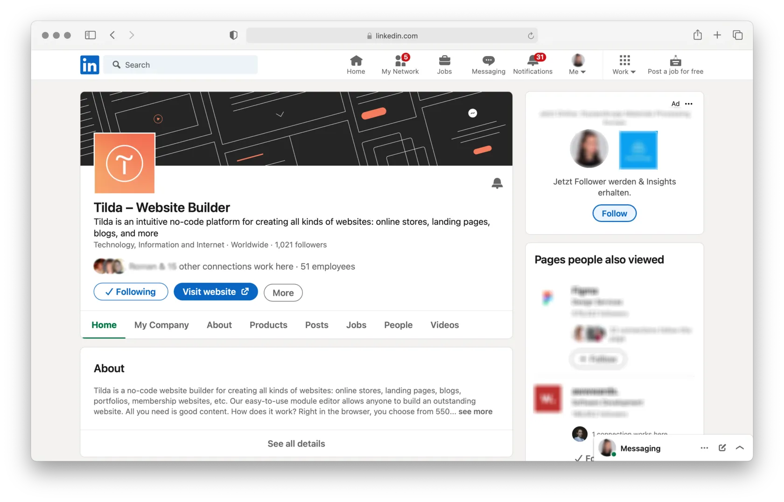Image resolution: width=784 pixels, height=502 pixels.
Task: Toggle the Following button
Action: (x=131, y=292)
